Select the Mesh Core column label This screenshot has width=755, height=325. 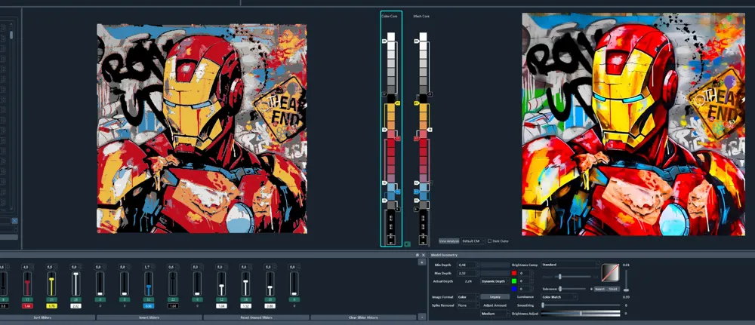tap(421, 17)
